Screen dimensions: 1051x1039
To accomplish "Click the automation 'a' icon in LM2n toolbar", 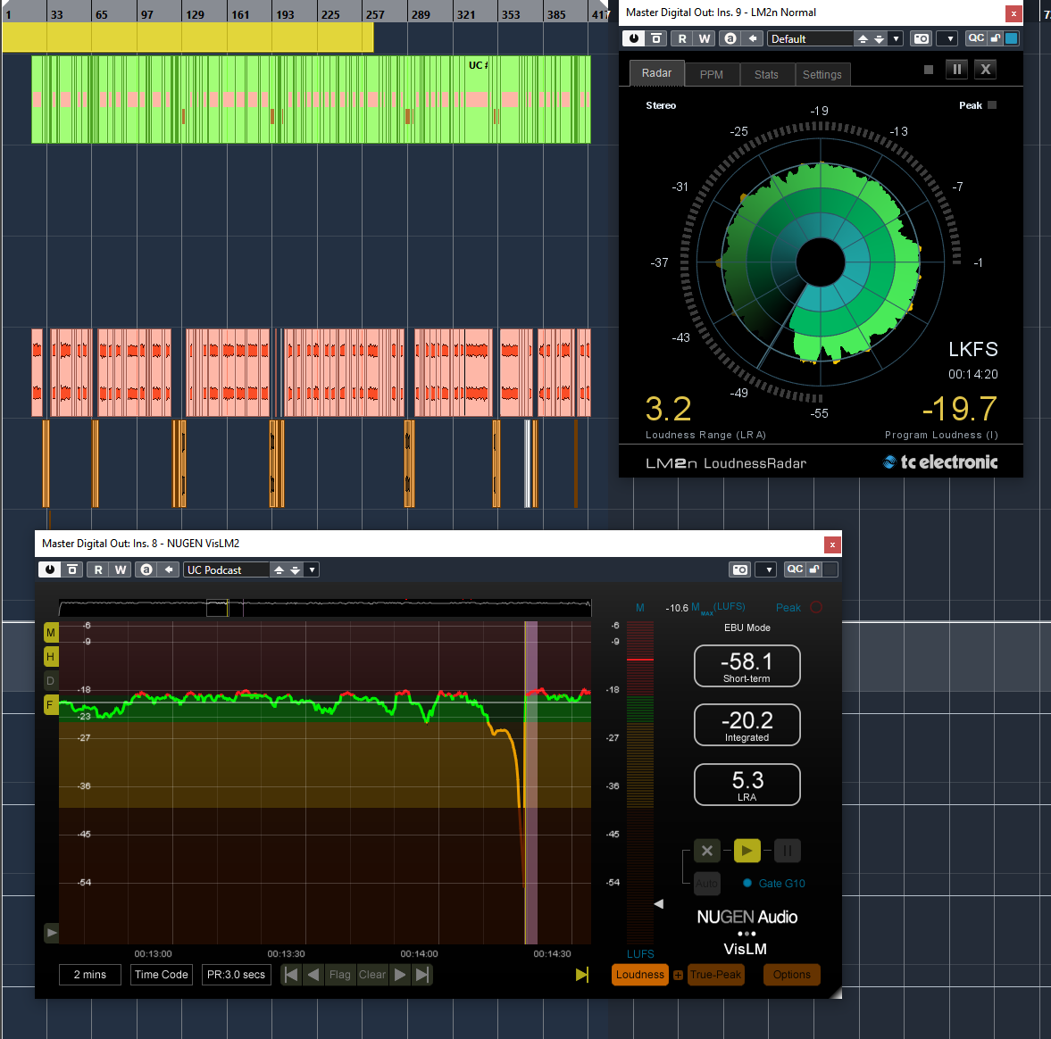I will (730, 39).
